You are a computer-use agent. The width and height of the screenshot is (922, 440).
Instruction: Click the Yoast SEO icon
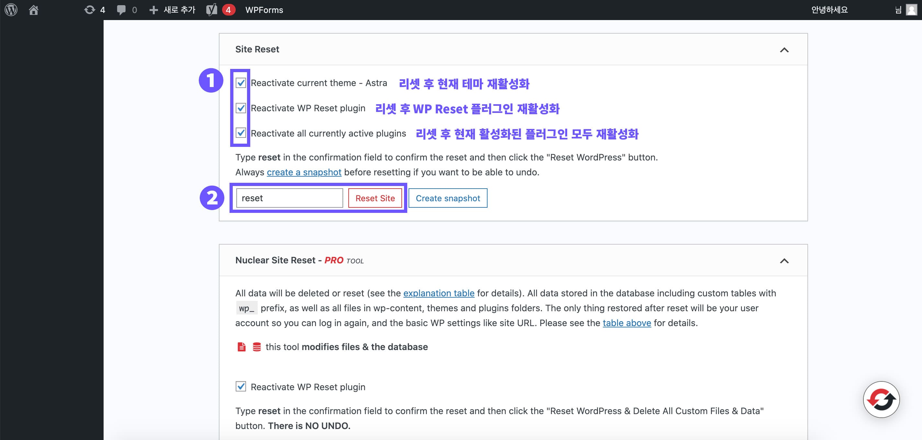tap(211, 10)
